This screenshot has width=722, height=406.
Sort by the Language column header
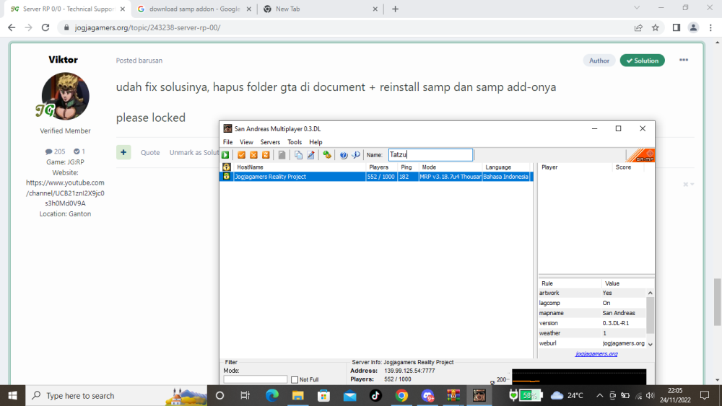[x=505, y=167]
